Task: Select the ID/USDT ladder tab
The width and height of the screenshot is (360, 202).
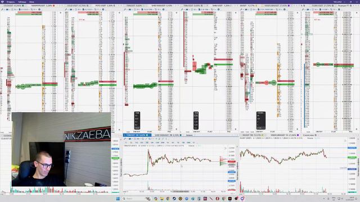Action: coord(249,5)
